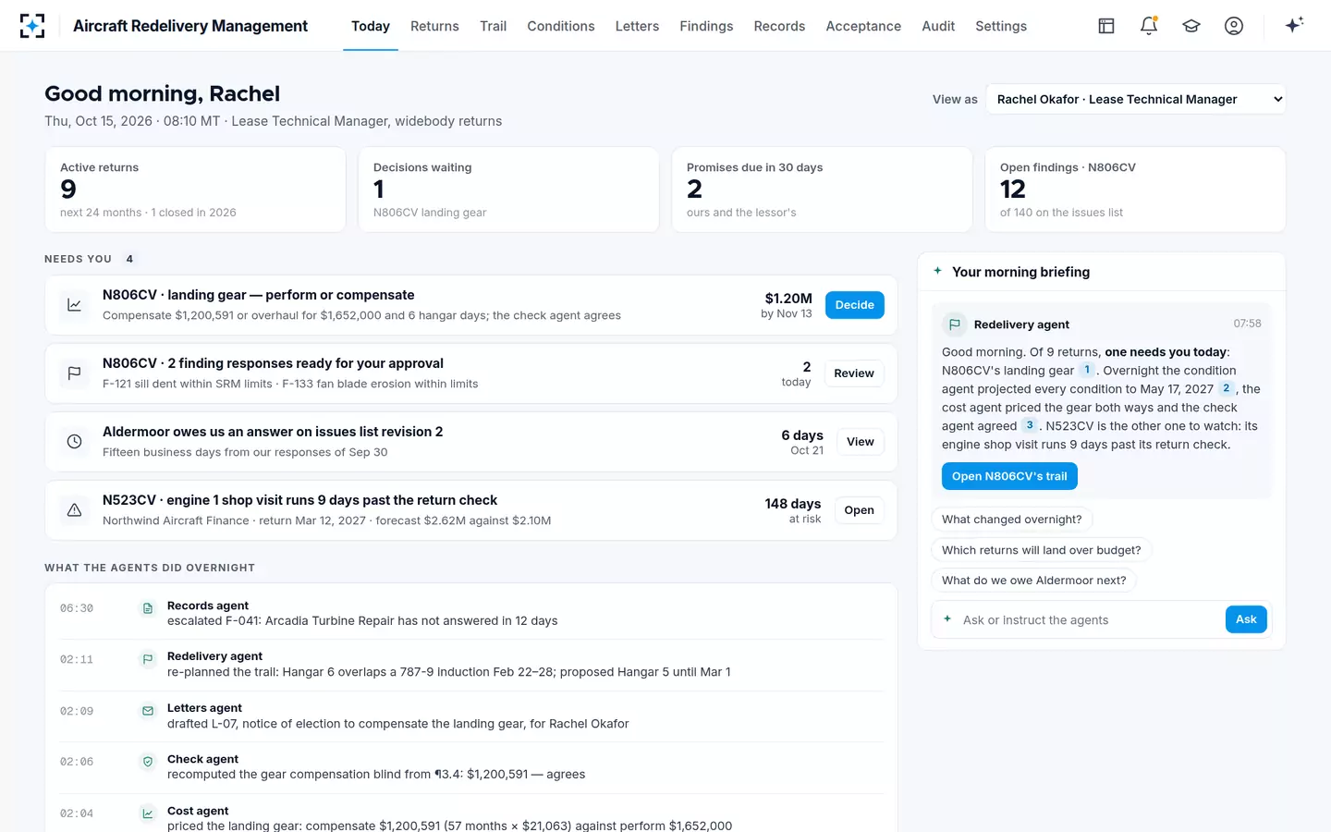Click the Ask button
The width and height of the screenshot is (1331, 832).
[x=1246, y=619]
